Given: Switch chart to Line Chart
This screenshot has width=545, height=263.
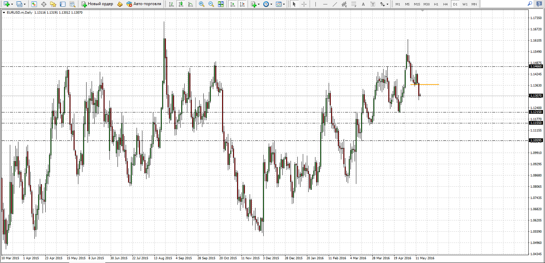Looking at the screenshot, I should (190, 4).
